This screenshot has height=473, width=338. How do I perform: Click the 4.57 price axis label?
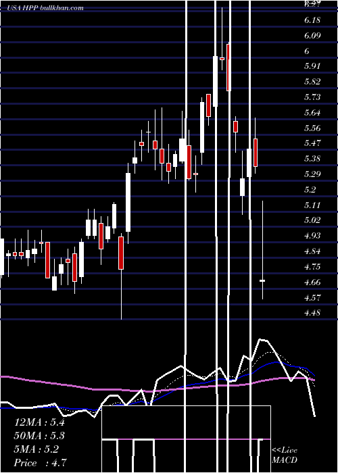[x=312, y=298]
